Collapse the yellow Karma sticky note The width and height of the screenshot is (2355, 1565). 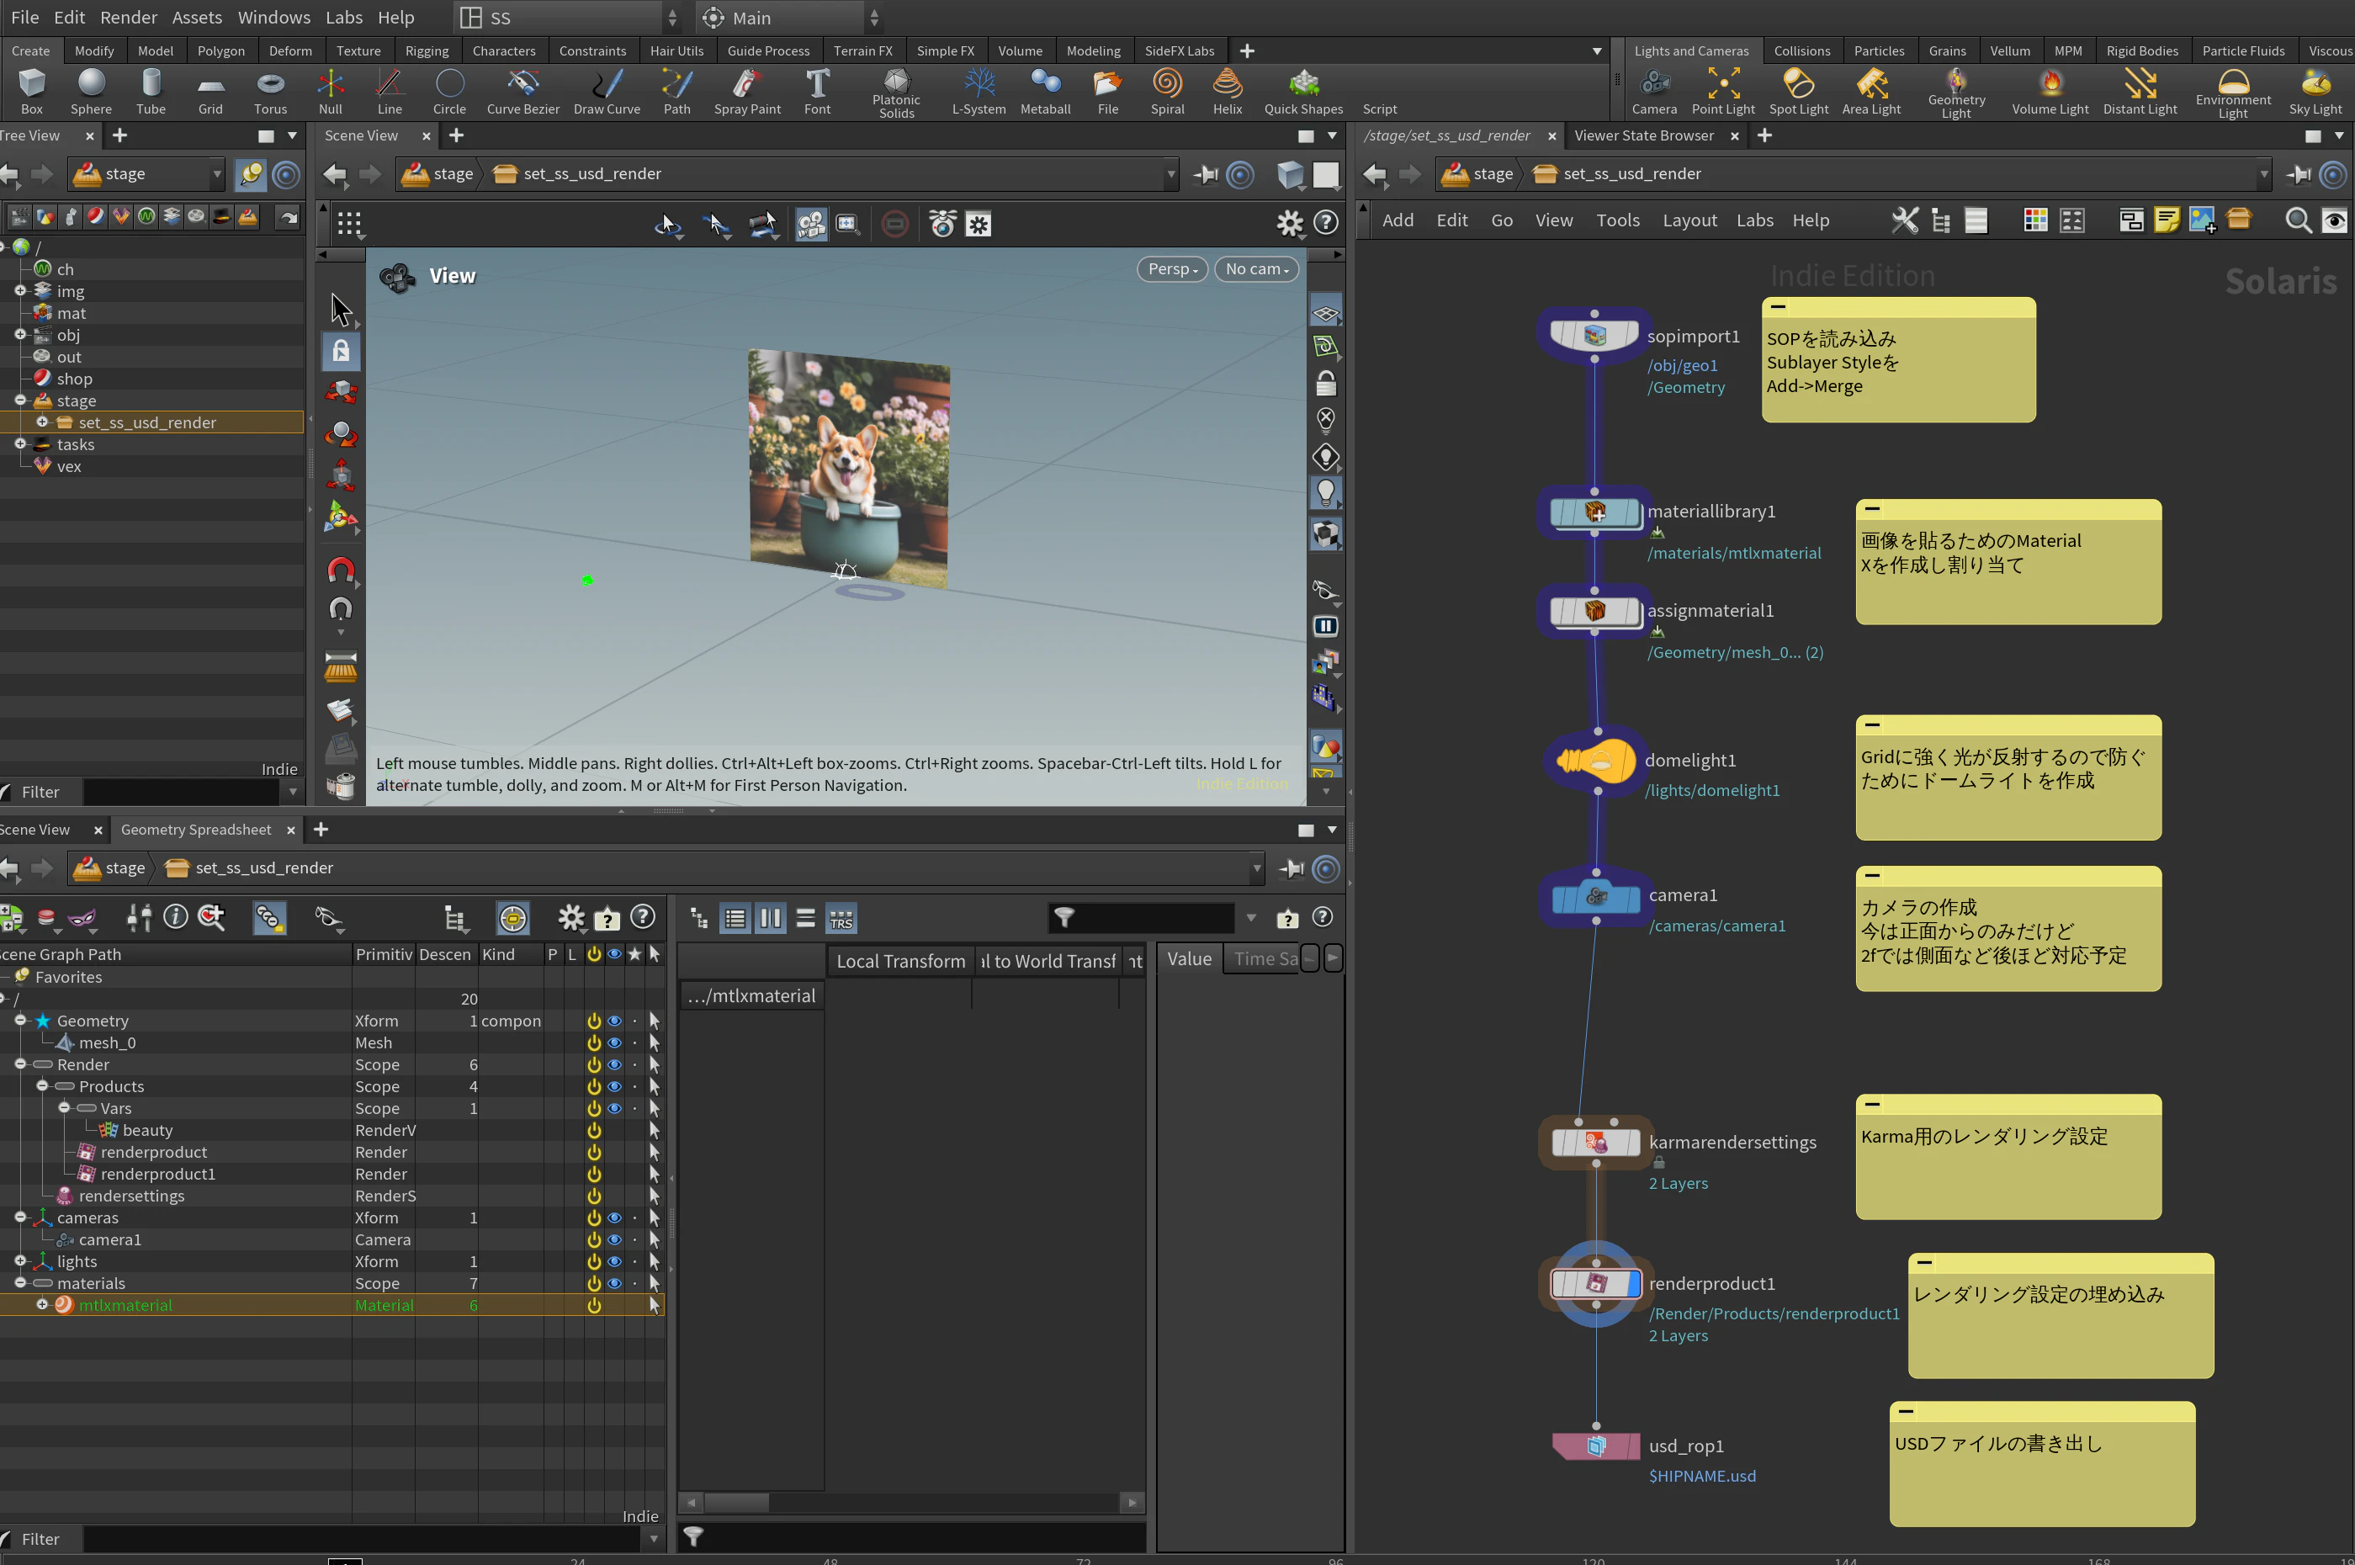pos(1872,1104)
